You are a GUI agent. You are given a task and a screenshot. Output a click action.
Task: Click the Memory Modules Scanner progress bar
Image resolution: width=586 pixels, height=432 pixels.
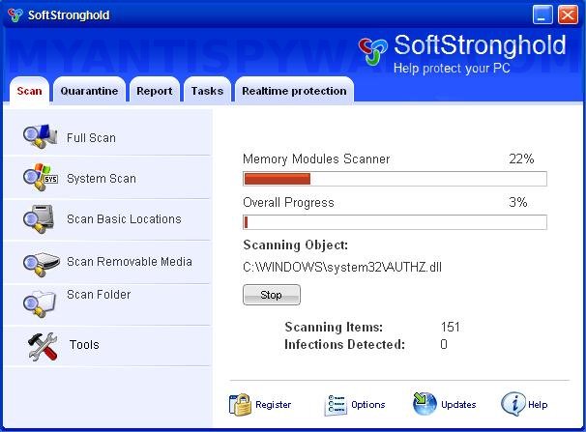click(396, 179)
